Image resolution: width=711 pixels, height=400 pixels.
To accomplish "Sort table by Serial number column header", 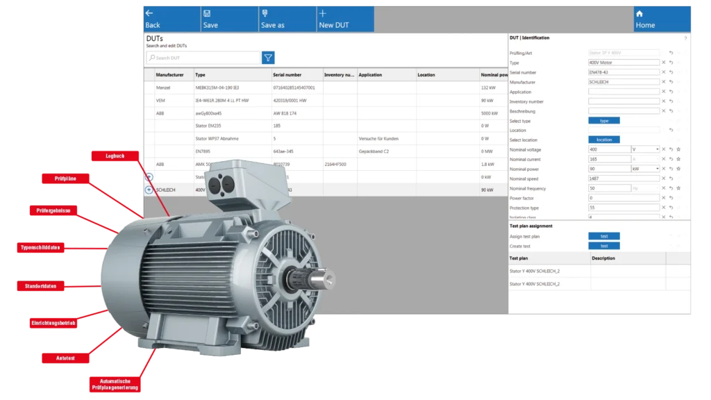I will tap(287, 75).
